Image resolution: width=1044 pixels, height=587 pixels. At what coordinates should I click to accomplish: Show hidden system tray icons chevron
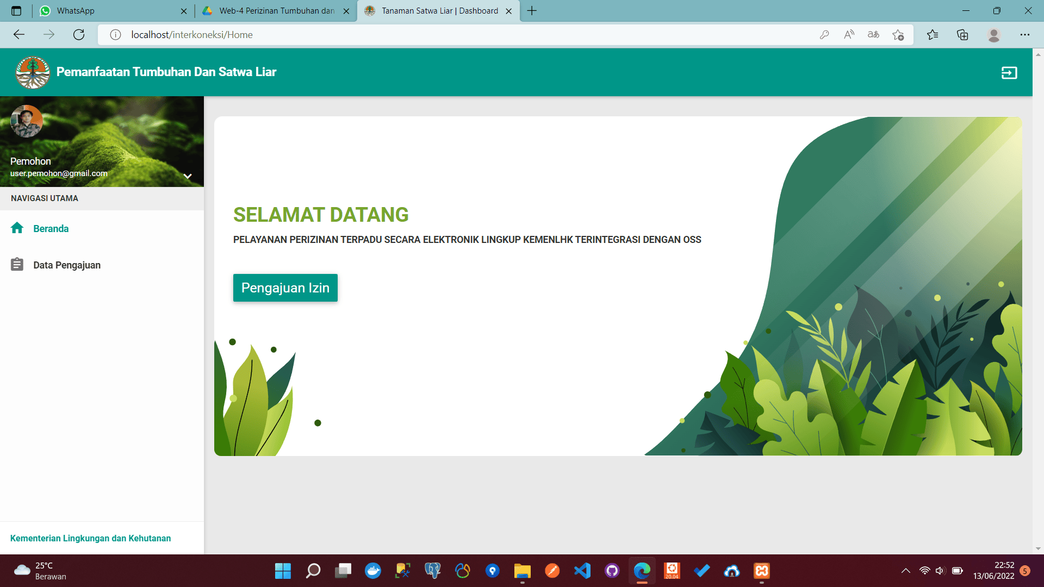(905, 571)
